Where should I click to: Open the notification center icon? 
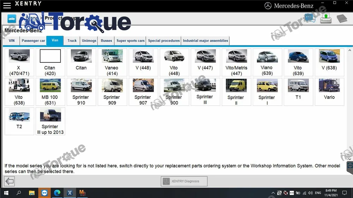tap(345, 193)
